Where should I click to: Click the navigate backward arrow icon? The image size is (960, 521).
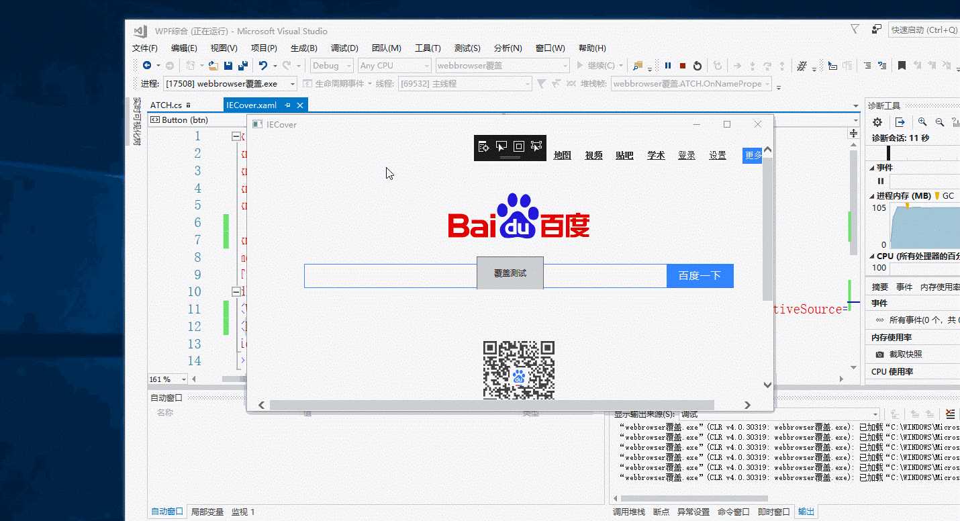coord(146,65)
